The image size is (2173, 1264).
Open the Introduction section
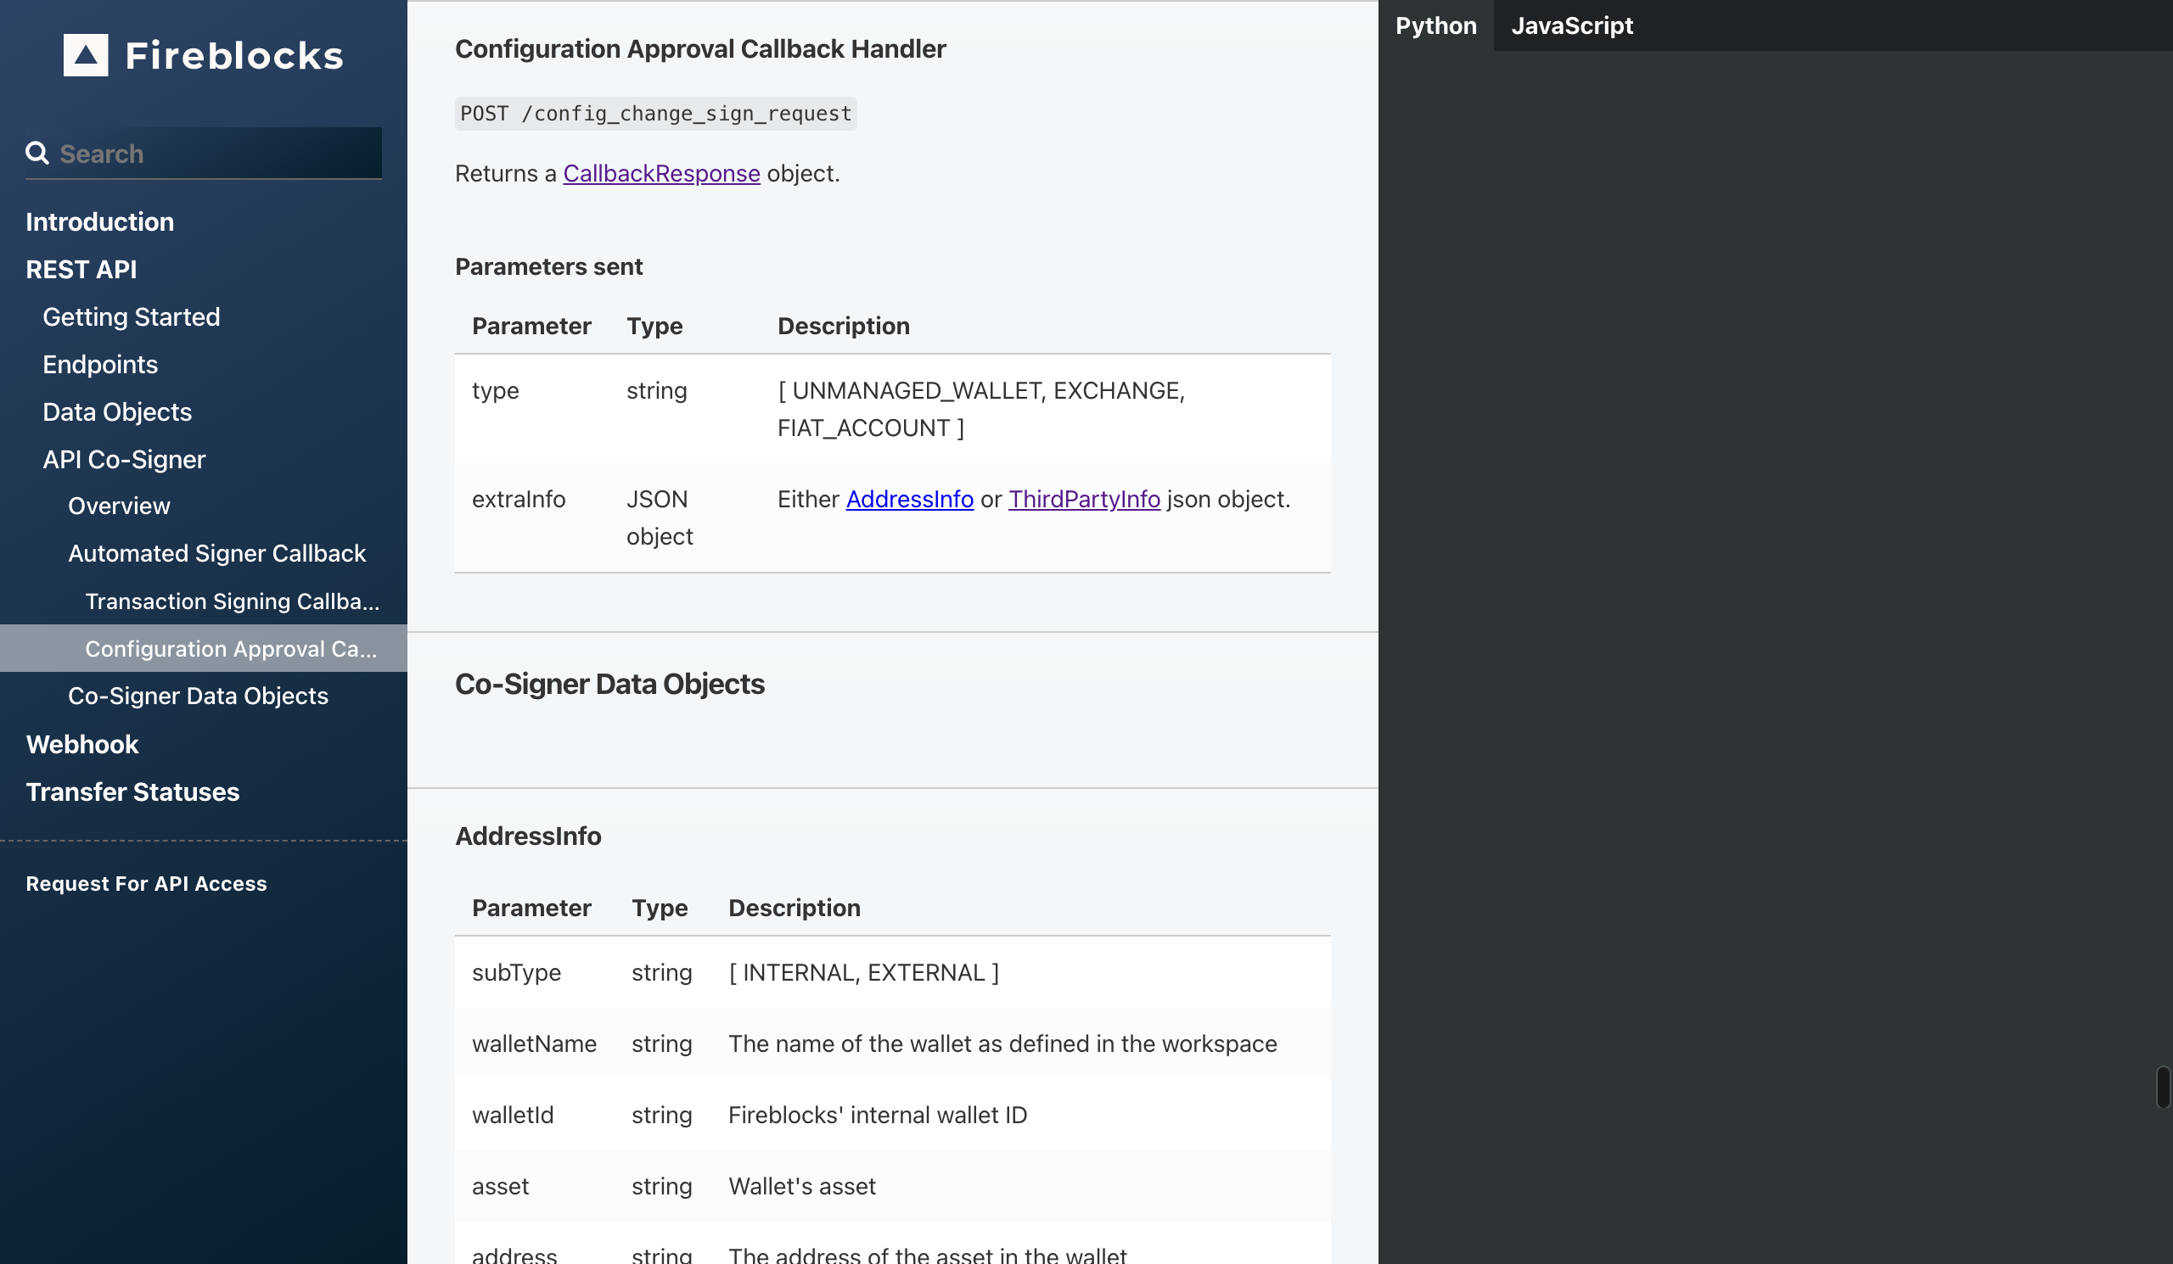(x=99, y=221)
